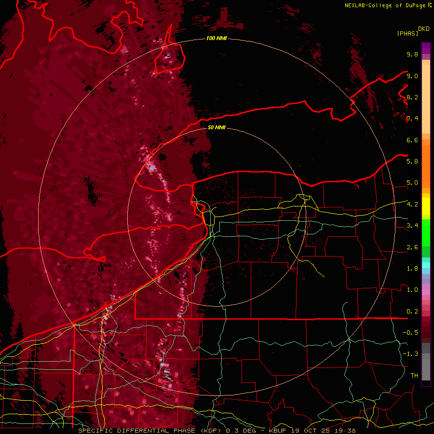Viewport: 434px width, 434px height.
Task: Select the 0.2 legend value
Action: point(412,312)
